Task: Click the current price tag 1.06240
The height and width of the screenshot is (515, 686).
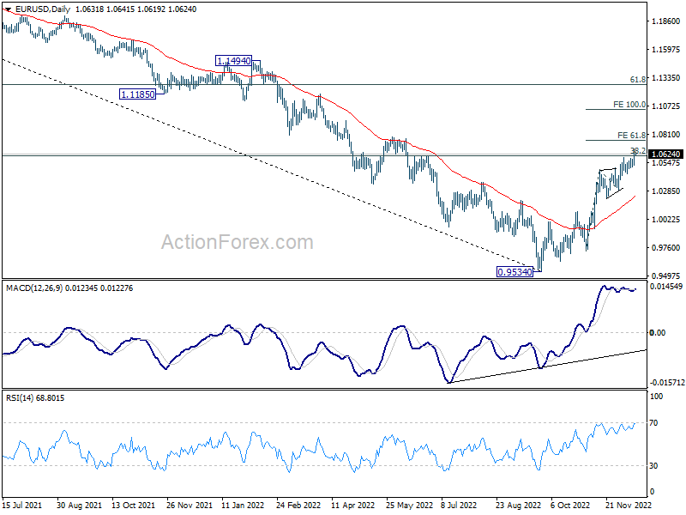Action: click(x=666, y=154)
